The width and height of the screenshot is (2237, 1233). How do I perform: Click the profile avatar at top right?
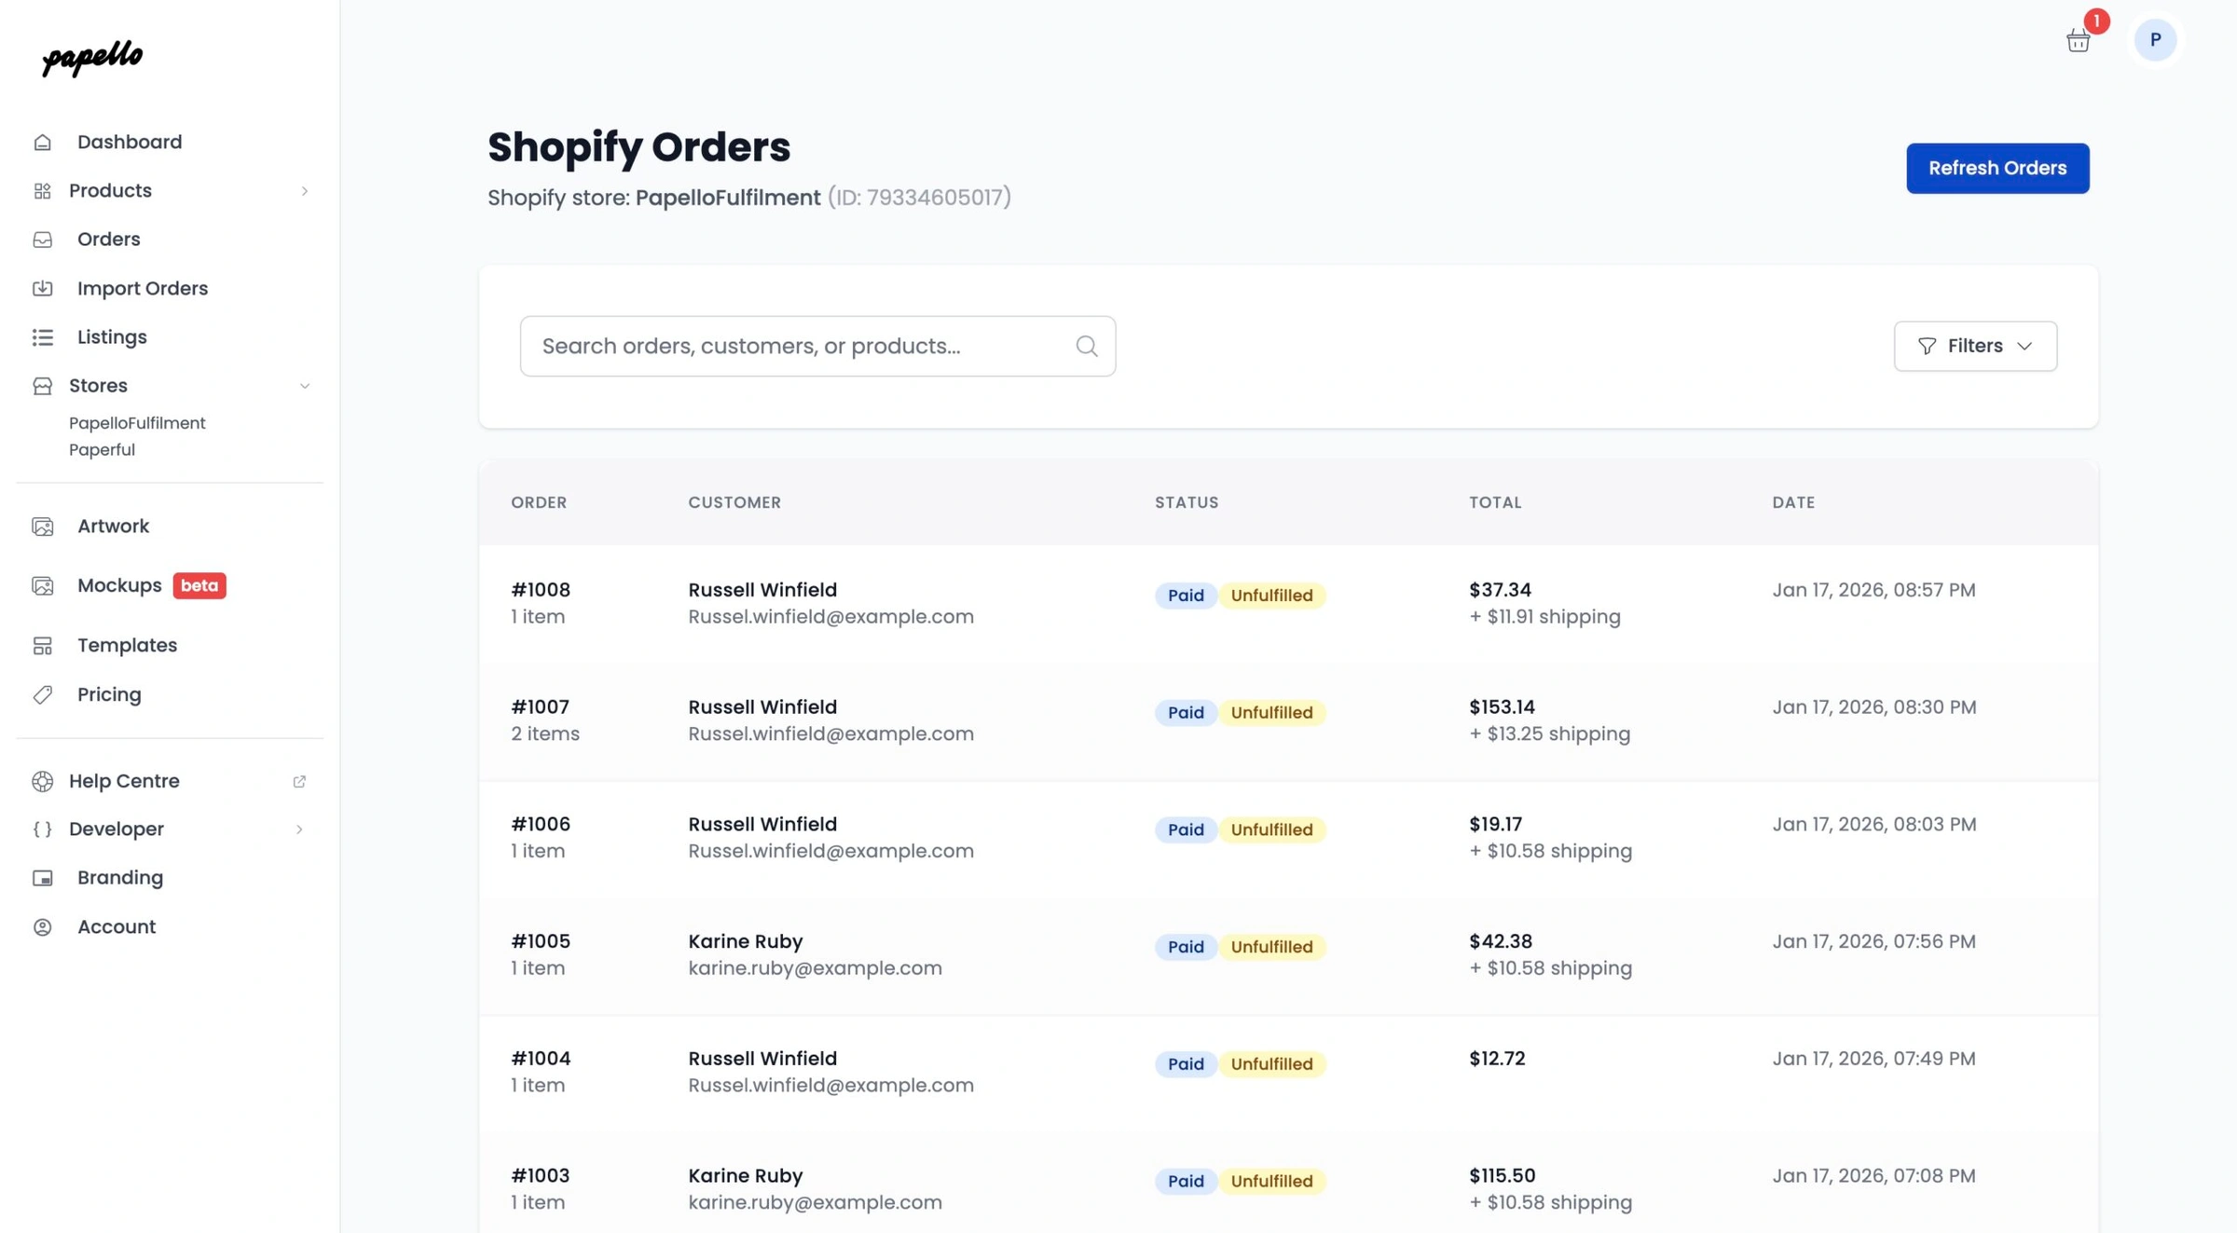2155,39
